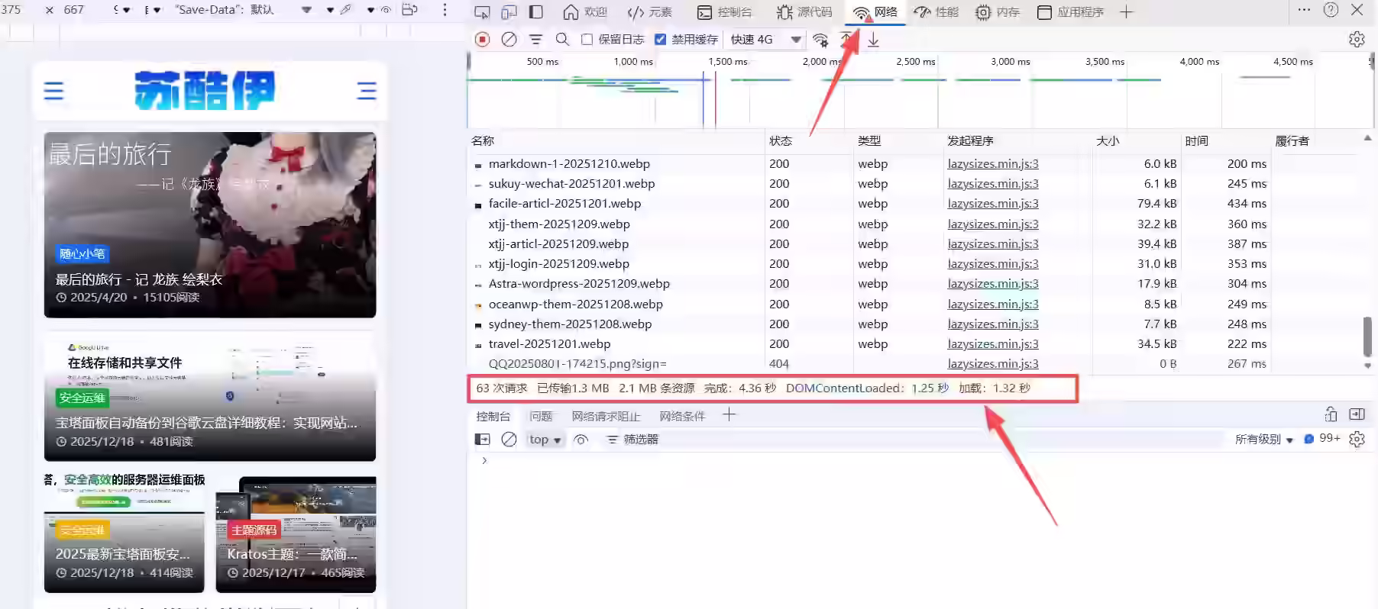Open network conditions wifi-gear icon

coord(820,40)
